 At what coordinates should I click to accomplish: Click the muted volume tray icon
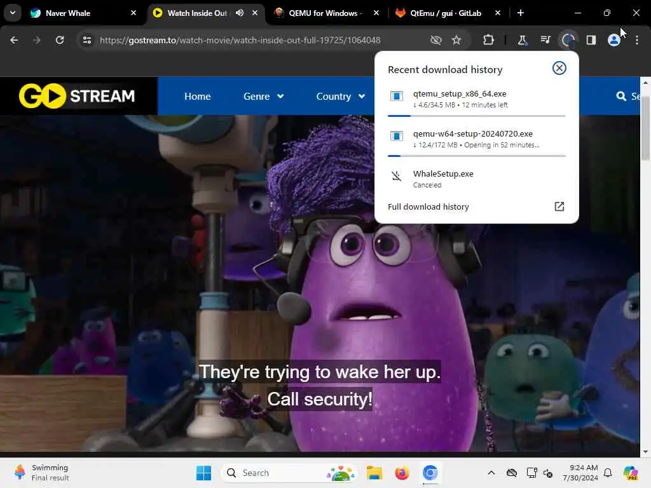[x=547, y=473]
